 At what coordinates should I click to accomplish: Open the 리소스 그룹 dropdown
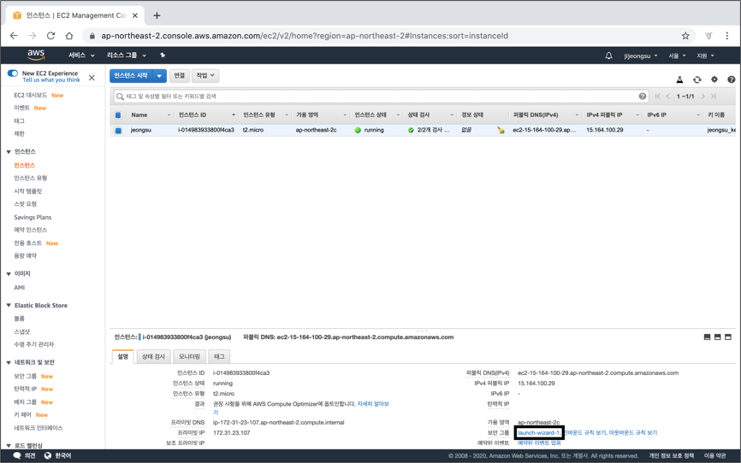tap(126, 56)
